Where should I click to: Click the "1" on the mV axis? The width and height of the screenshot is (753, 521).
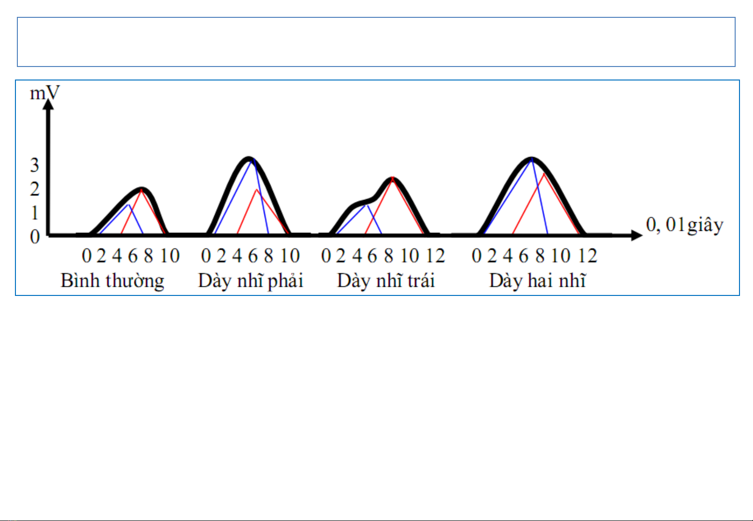[x=35, y=213]
